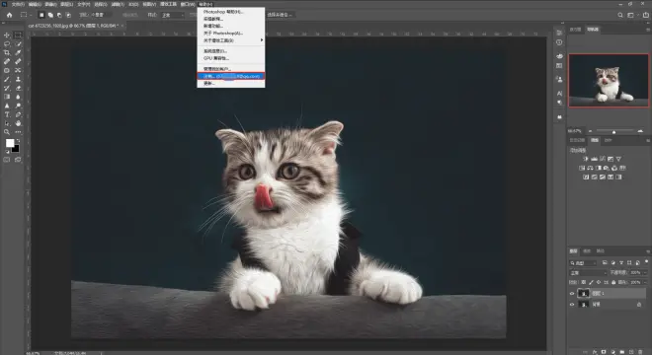Select the Eraser tool

coord(18,88)
